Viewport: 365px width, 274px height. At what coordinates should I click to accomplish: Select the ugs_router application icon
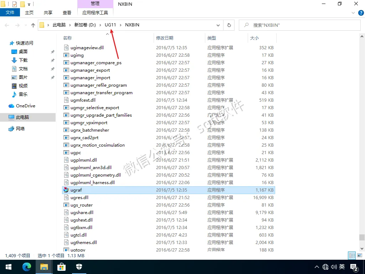[66, 205]
